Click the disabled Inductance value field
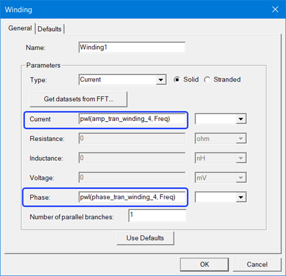Viewport: 286px width, 276px height. click(132, 158)
